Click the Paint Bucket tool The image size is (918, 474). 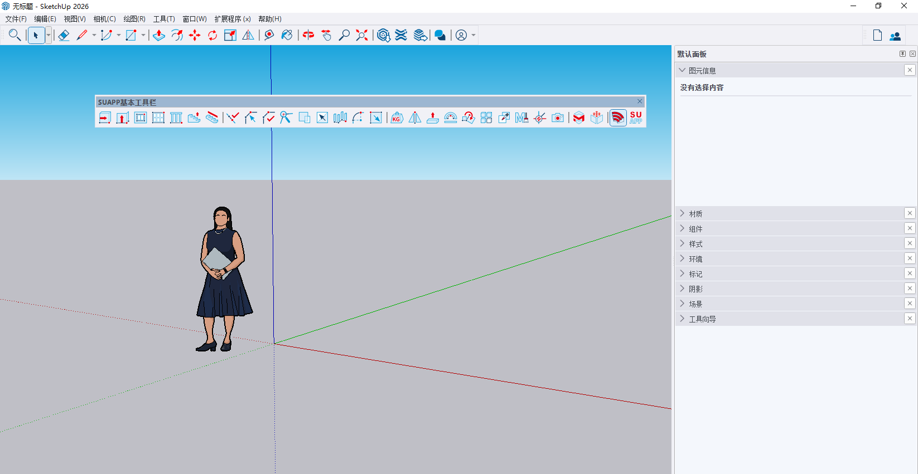pyautogui.click(x=287, y=35)
